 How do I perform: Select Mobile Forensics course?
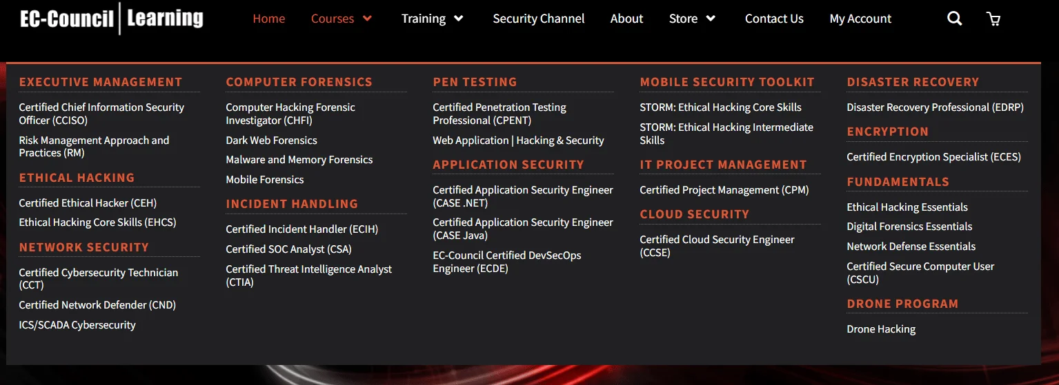(x=265, y=179)
